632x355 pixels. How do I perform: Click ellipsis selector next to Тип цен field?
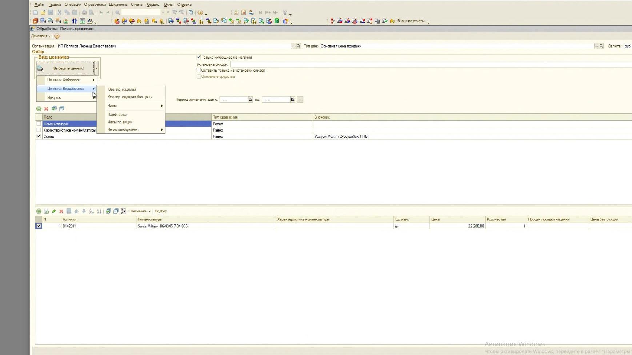tap(596, 46)
